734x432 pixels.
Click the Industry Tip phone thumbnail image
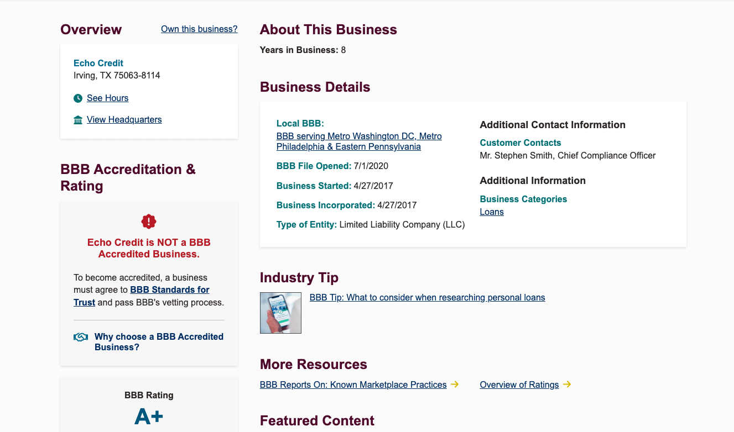(280, 313)
